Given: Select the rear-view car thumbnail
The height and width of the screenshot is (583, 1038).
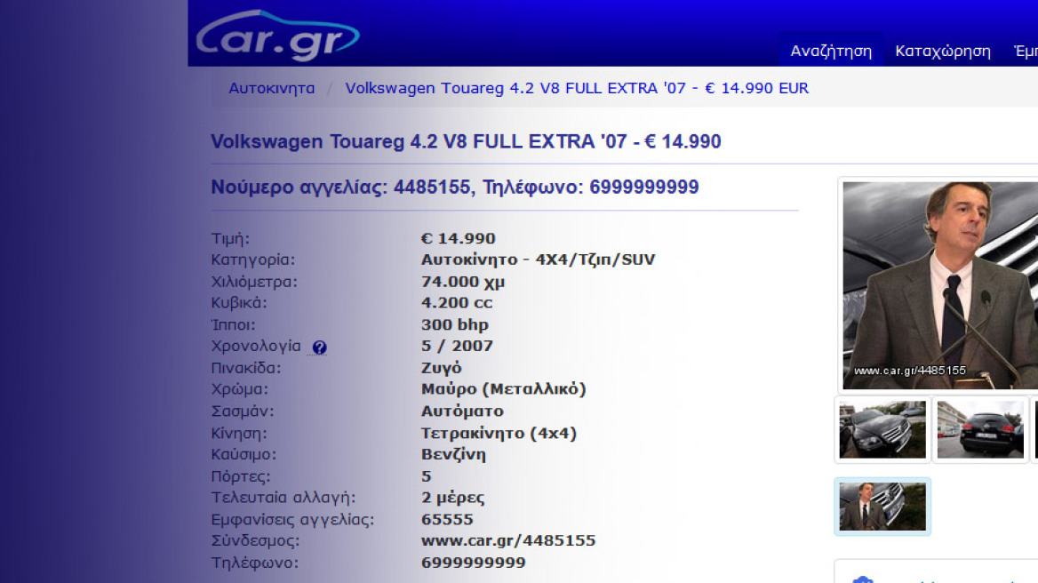Looking at the screenshot, I should point(979,429).
